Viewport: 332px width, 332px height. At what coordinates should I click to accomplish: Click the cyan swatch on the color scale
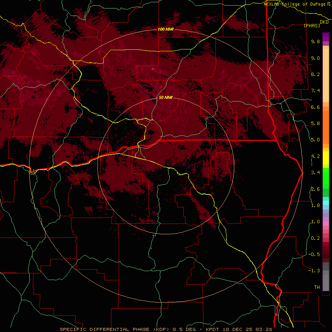(x=326, y=203)
